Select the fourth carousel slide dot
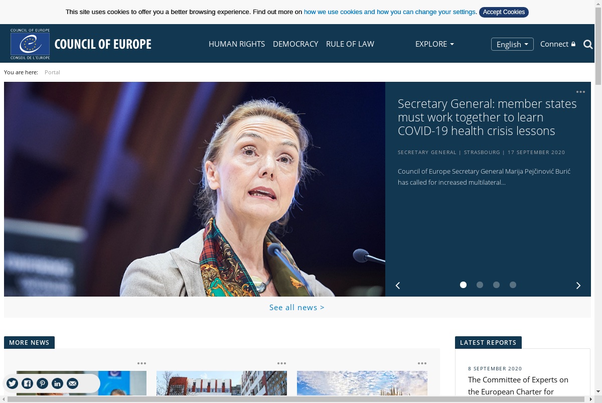This screenshot has height=403, width=602. point(513,285)
